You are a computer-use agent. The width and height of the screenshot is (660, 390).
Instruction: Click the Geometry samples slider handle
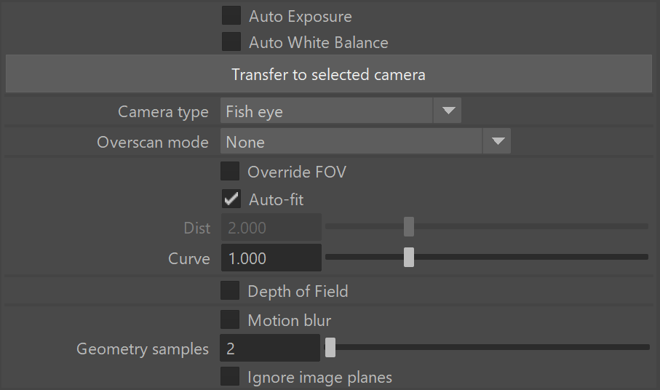pyautogui.click(x=330, y=348)
